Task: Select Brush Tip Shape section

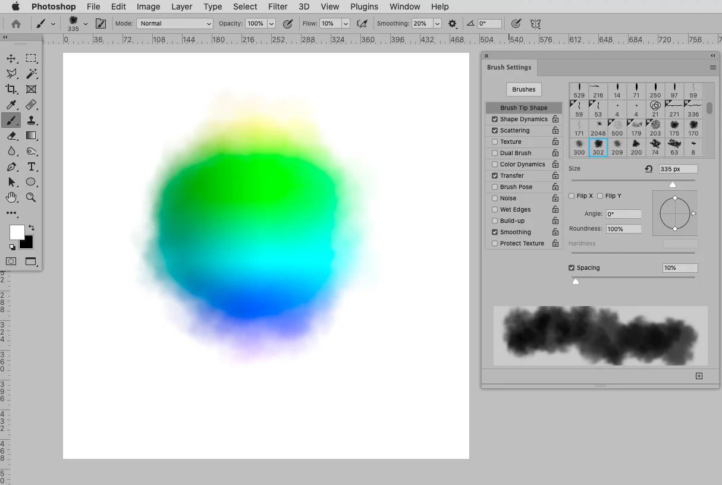Action: click(x=523, y=108)
